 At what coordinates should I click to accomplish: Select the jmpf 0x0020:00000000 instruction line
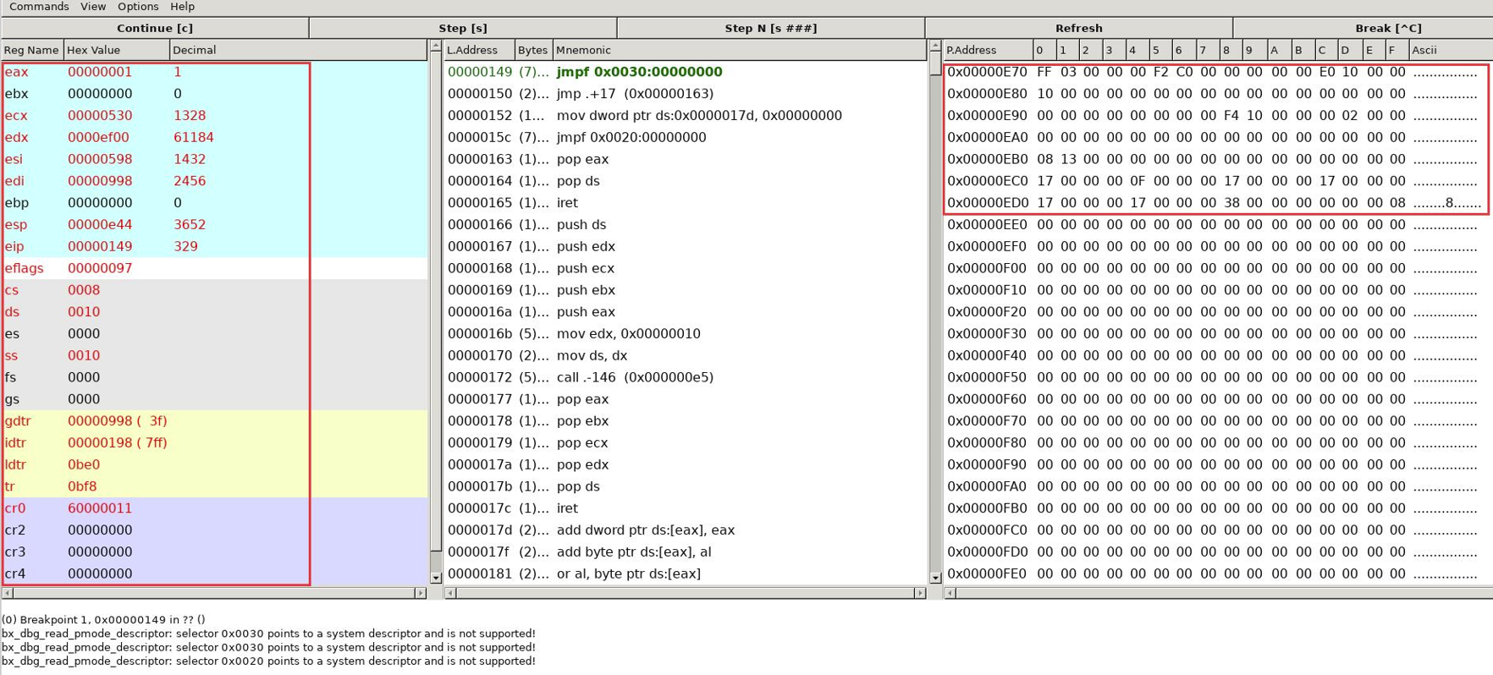685,138
